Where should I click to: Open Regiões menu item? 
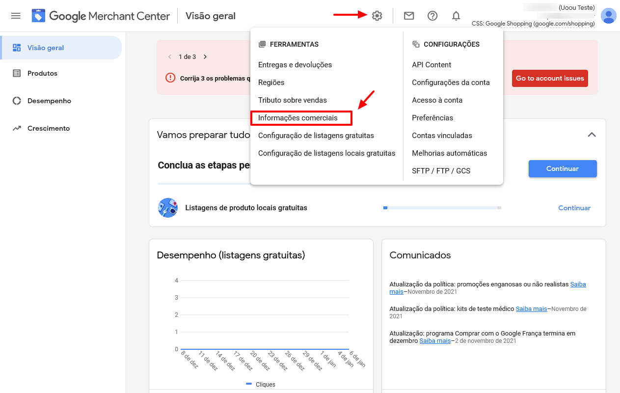coord(271,83)
